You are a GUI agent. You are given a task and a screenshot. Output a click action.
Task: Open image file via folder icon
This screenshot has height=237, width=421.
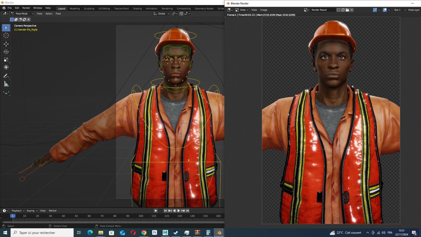point(347,10)
